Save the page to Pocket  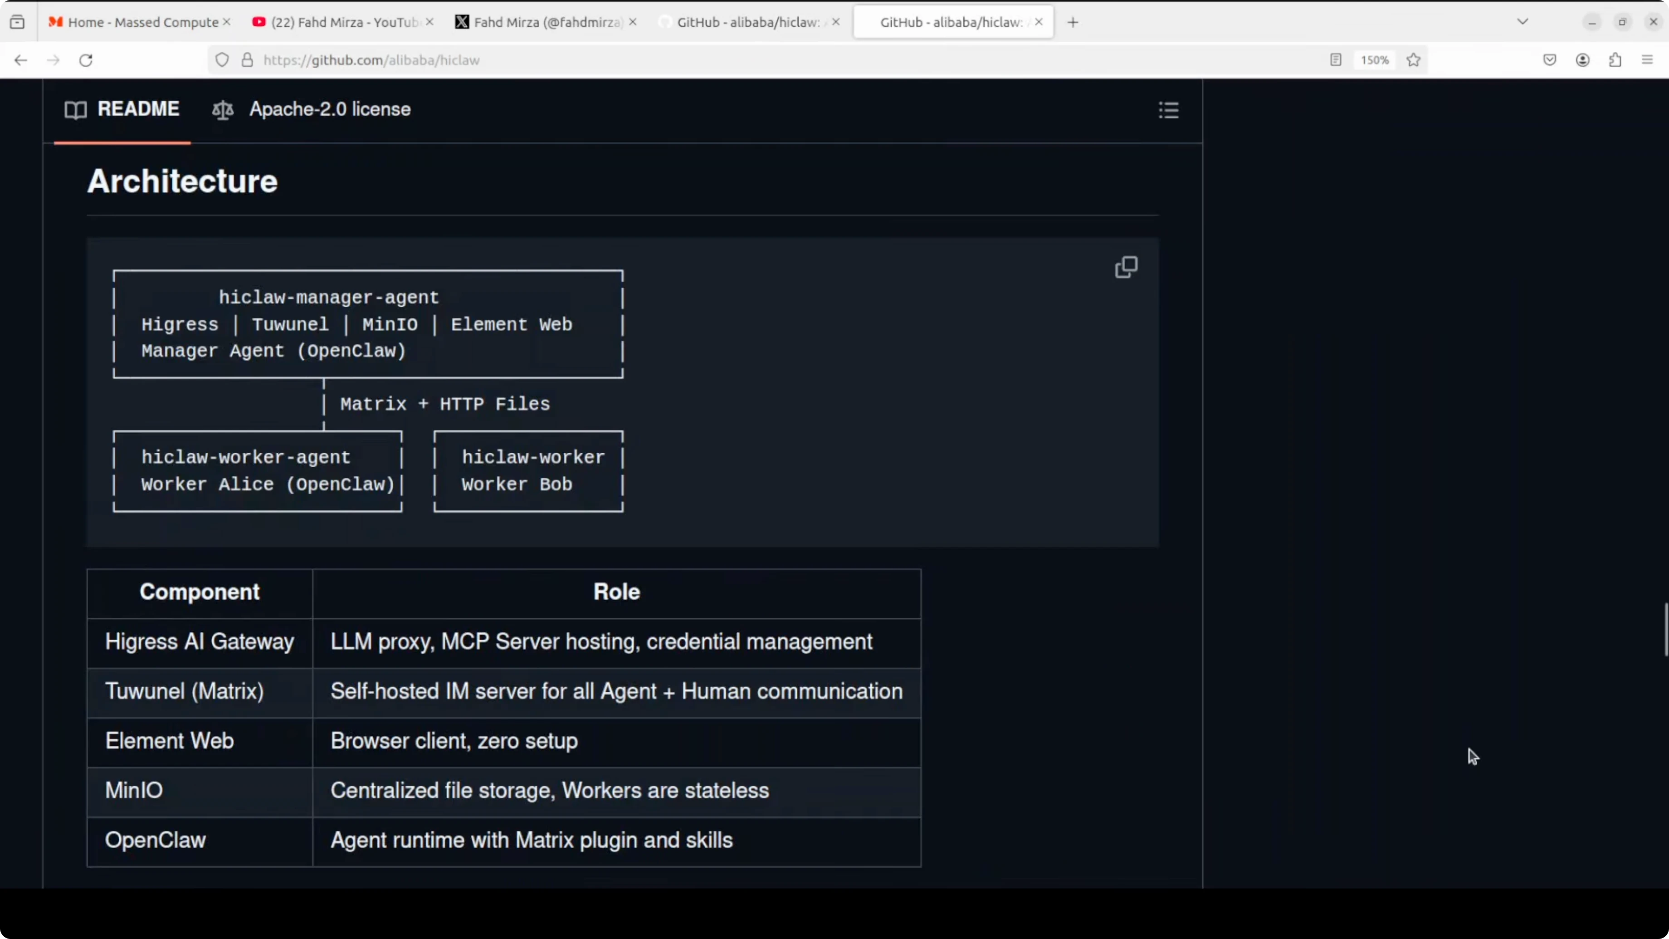1549,59
